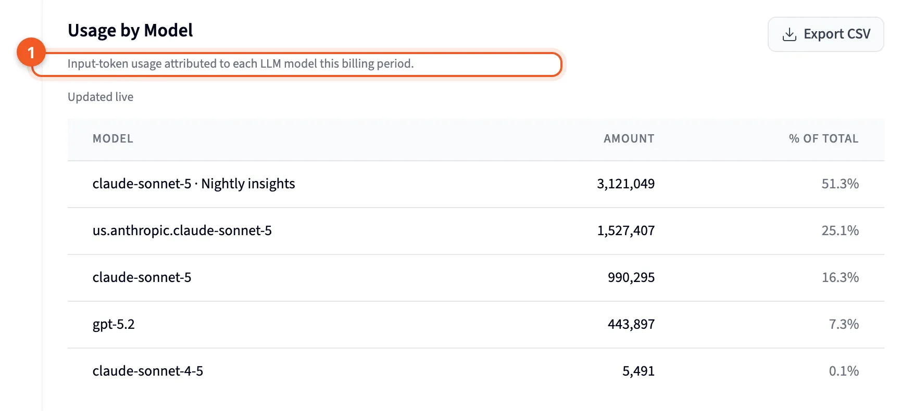Click the 51.3% share value

pos(840,184)
